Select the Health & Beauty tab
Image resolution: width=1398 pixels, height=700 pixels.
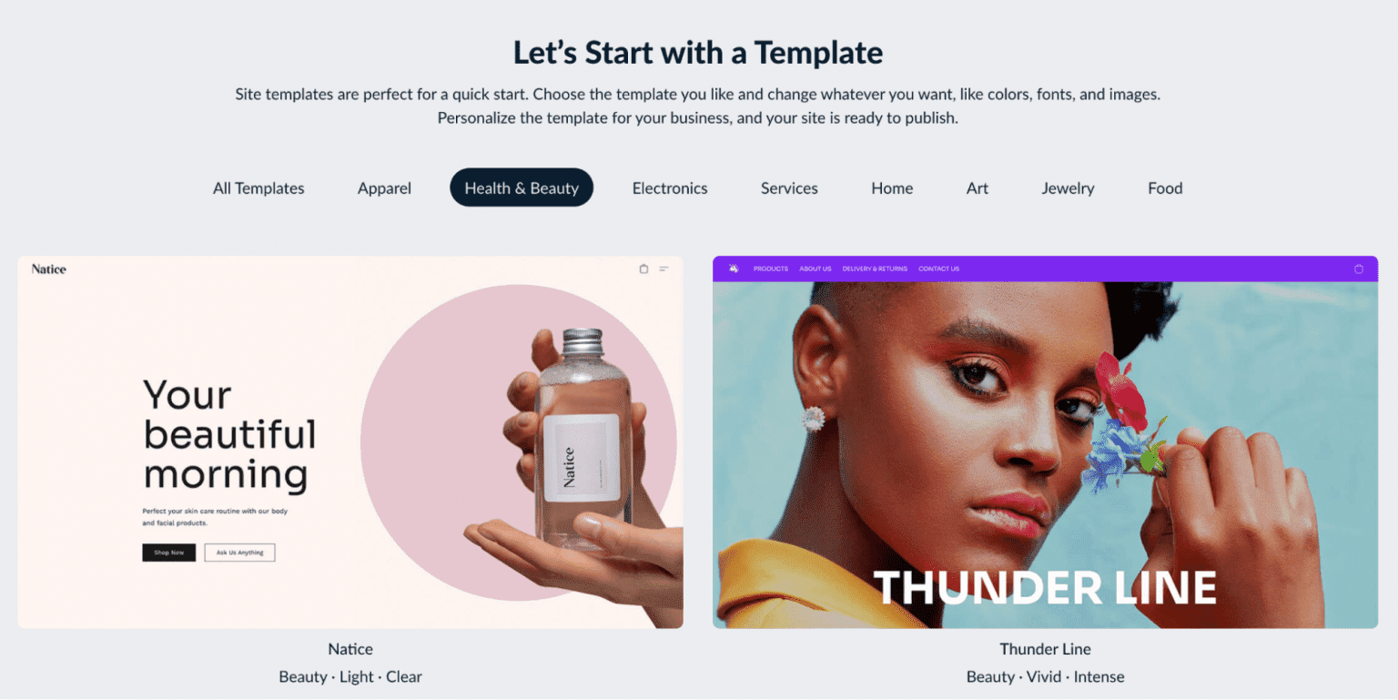tap(522, 188)
